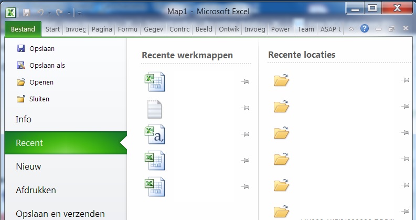Click the Openen folder icon
This screenshot has height=220, width=416.
(21, 82)
